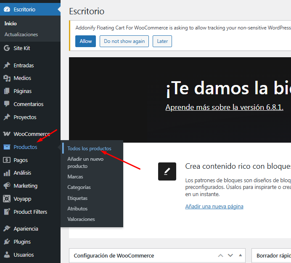
Task: Collapse the Configuración de WooCommerce panel
Action: pyautogui.click(x=241, y=255)
